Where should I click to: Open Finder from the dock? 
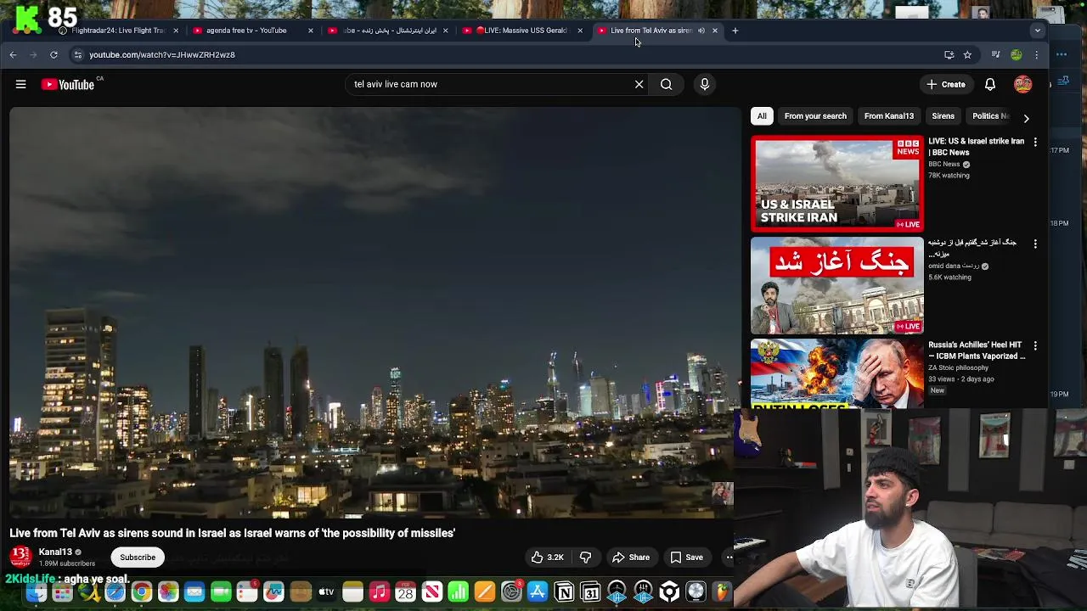(37, 592)
